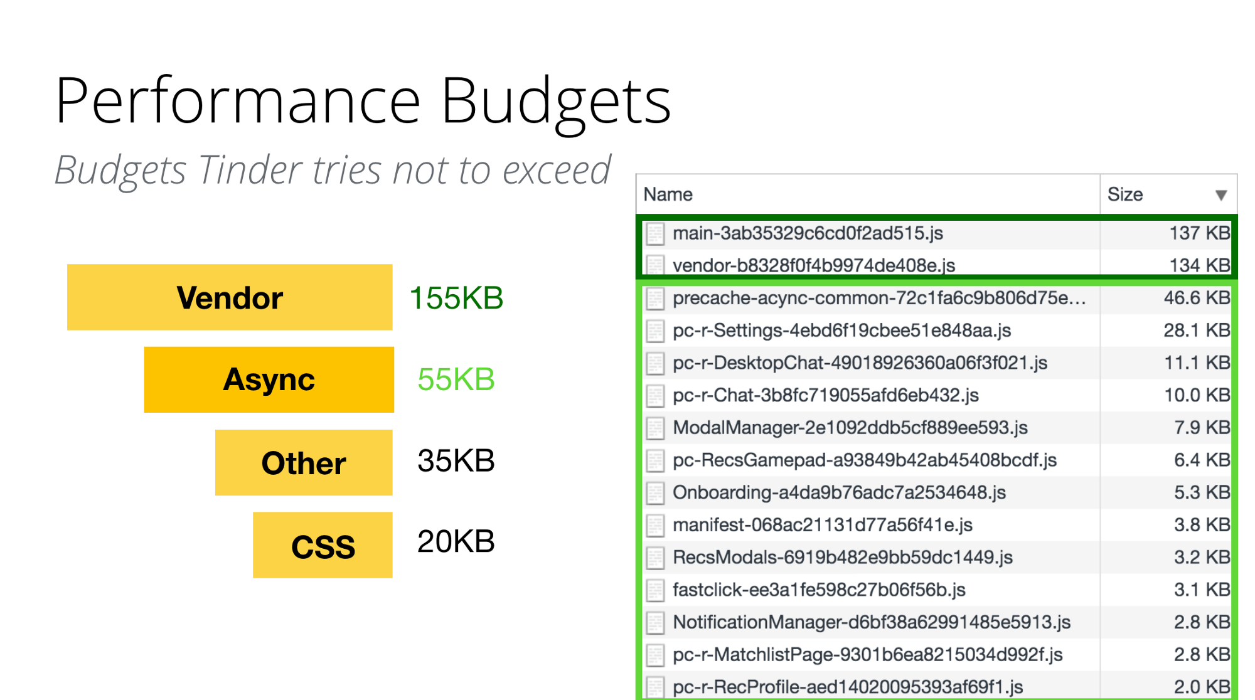Image resolution: width=1255 pixels, height=700 pixels.
Task: Select the file icon next to ModalManager script
Action: (655, 428)
